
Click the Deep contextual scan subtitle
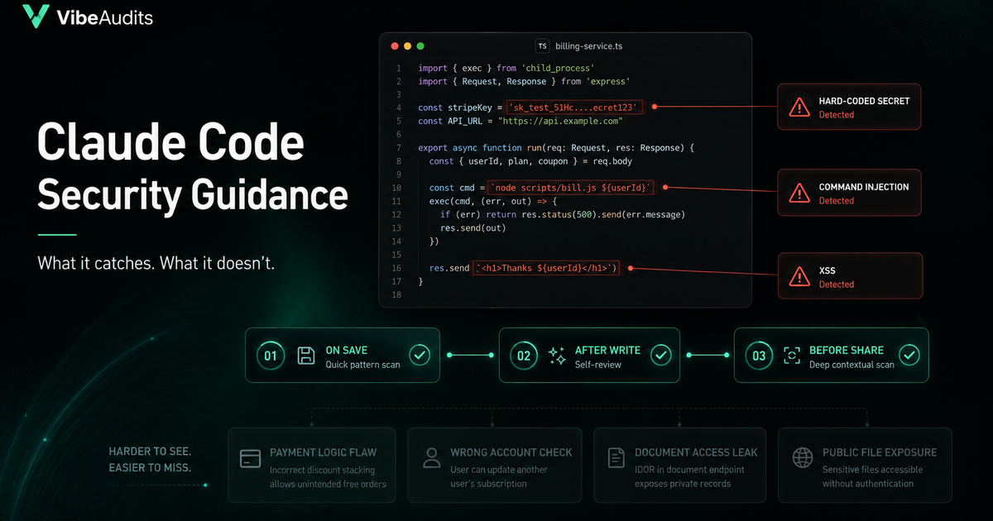tap(851, 365)
